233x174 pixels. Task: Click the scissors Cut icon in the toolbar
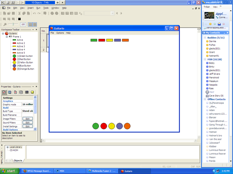tap(20, 13)
